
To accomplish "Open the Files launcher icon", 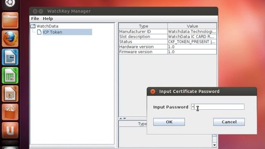I will point(10,20).
